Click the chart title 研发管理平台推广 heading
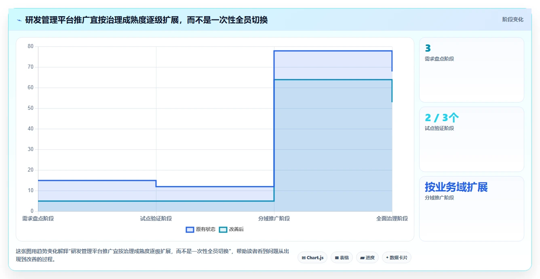Viewport: 540px width, 279px height. coord(146,20)
